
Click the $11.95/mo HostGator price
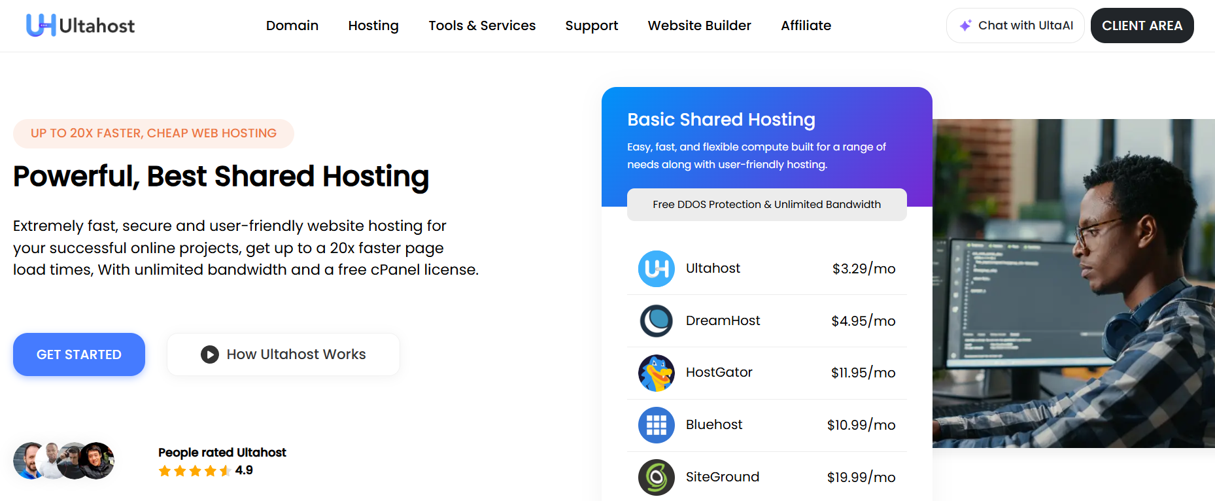coord(863,373)
